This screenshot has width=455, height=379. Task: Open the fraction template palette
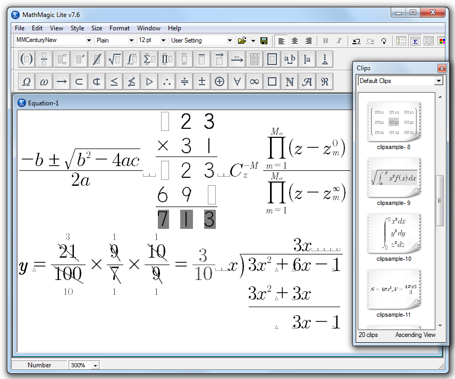point(44,59)
